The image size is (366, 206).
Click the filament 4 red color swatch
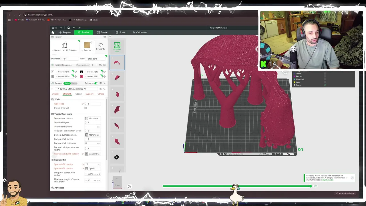click(81, 76)
